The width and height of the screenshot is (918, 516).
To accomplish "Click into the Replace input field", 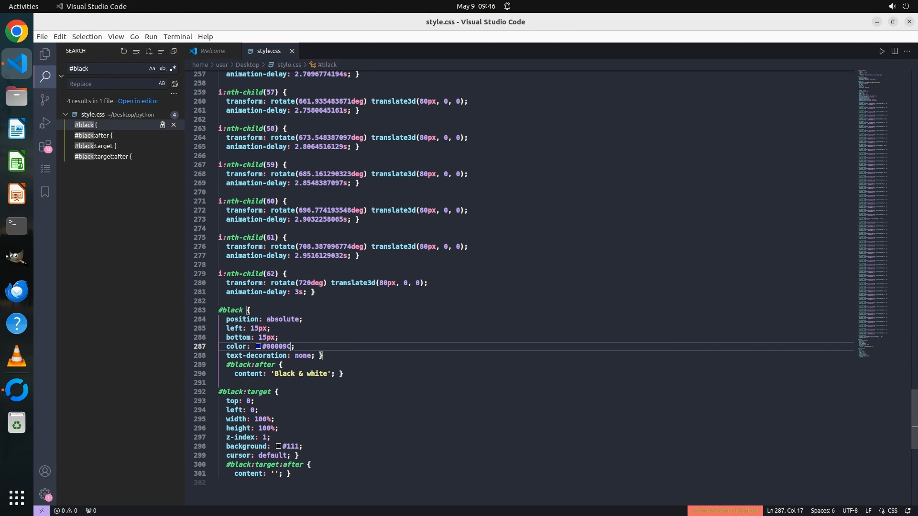I will tap(111, 84).
